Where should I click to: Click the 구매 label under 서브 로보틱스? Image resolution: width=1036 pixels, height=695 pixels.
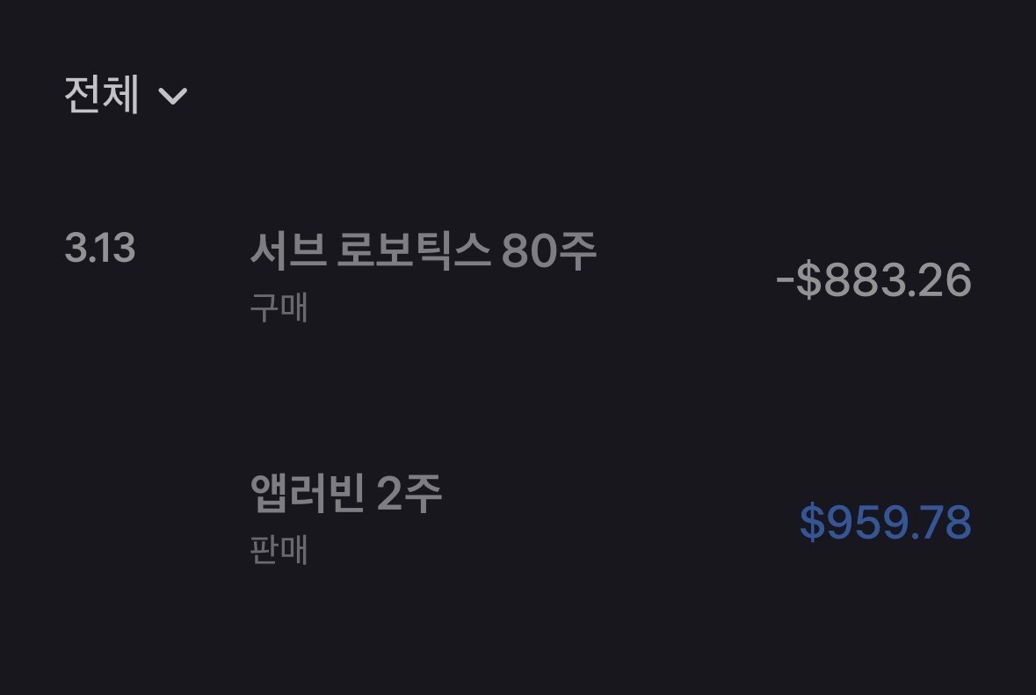[279, 308]
